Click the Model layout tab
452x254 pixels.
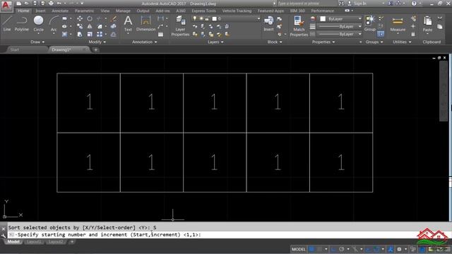point(13,241)
